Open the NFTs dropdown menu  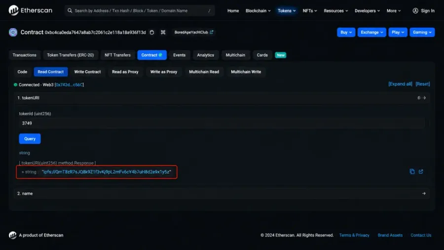310,11
